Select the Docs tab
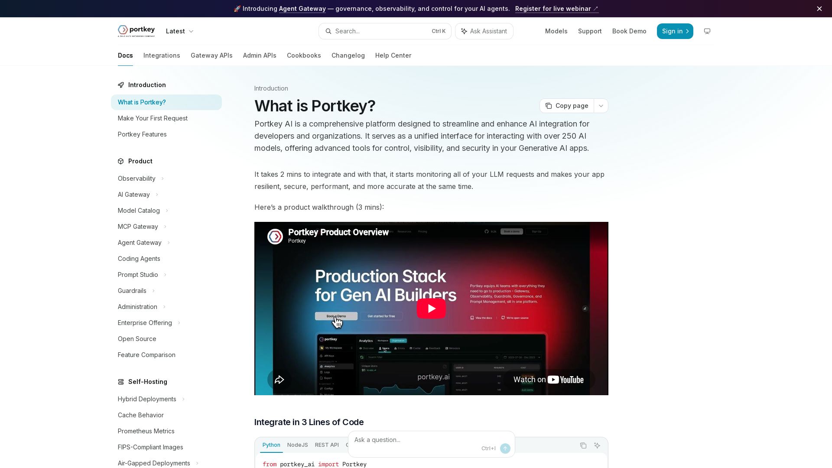The width and height of the screenshot is (832, 468). (125, 55)
